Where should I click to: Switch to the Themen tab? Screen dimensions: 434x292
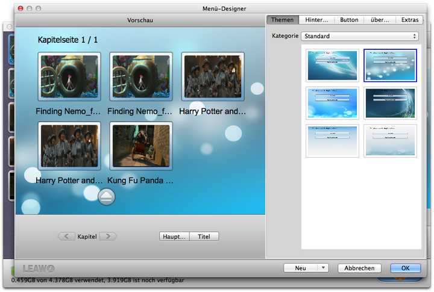click(x=282, y=20)
